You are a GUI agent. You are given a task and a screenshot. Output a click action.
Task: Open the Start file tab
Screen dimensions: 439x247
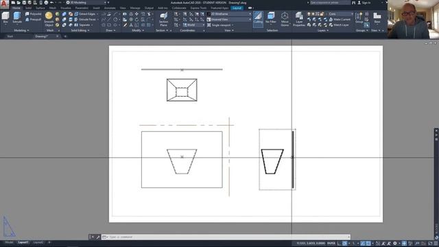pos(10,36)
